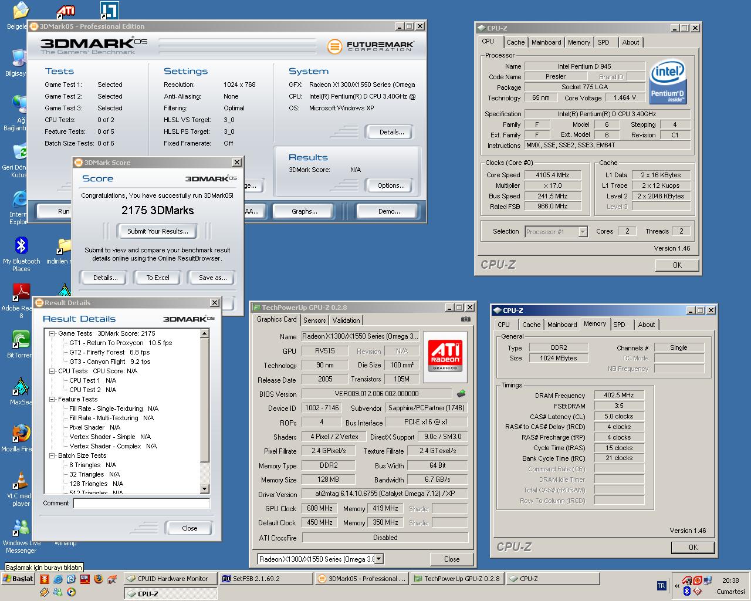Image resolution: width=751 pixels, height=601 pixels.
Task: Launch Windows Media Player from Quick Launch
Action: (x=71, y=592)
